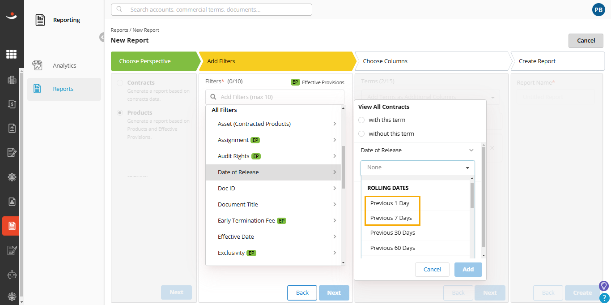Click the company logo at top left

click(11, 16)
